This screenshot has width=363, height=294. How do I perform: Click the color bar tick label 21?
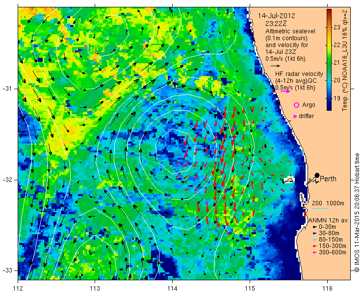[337, 62]
